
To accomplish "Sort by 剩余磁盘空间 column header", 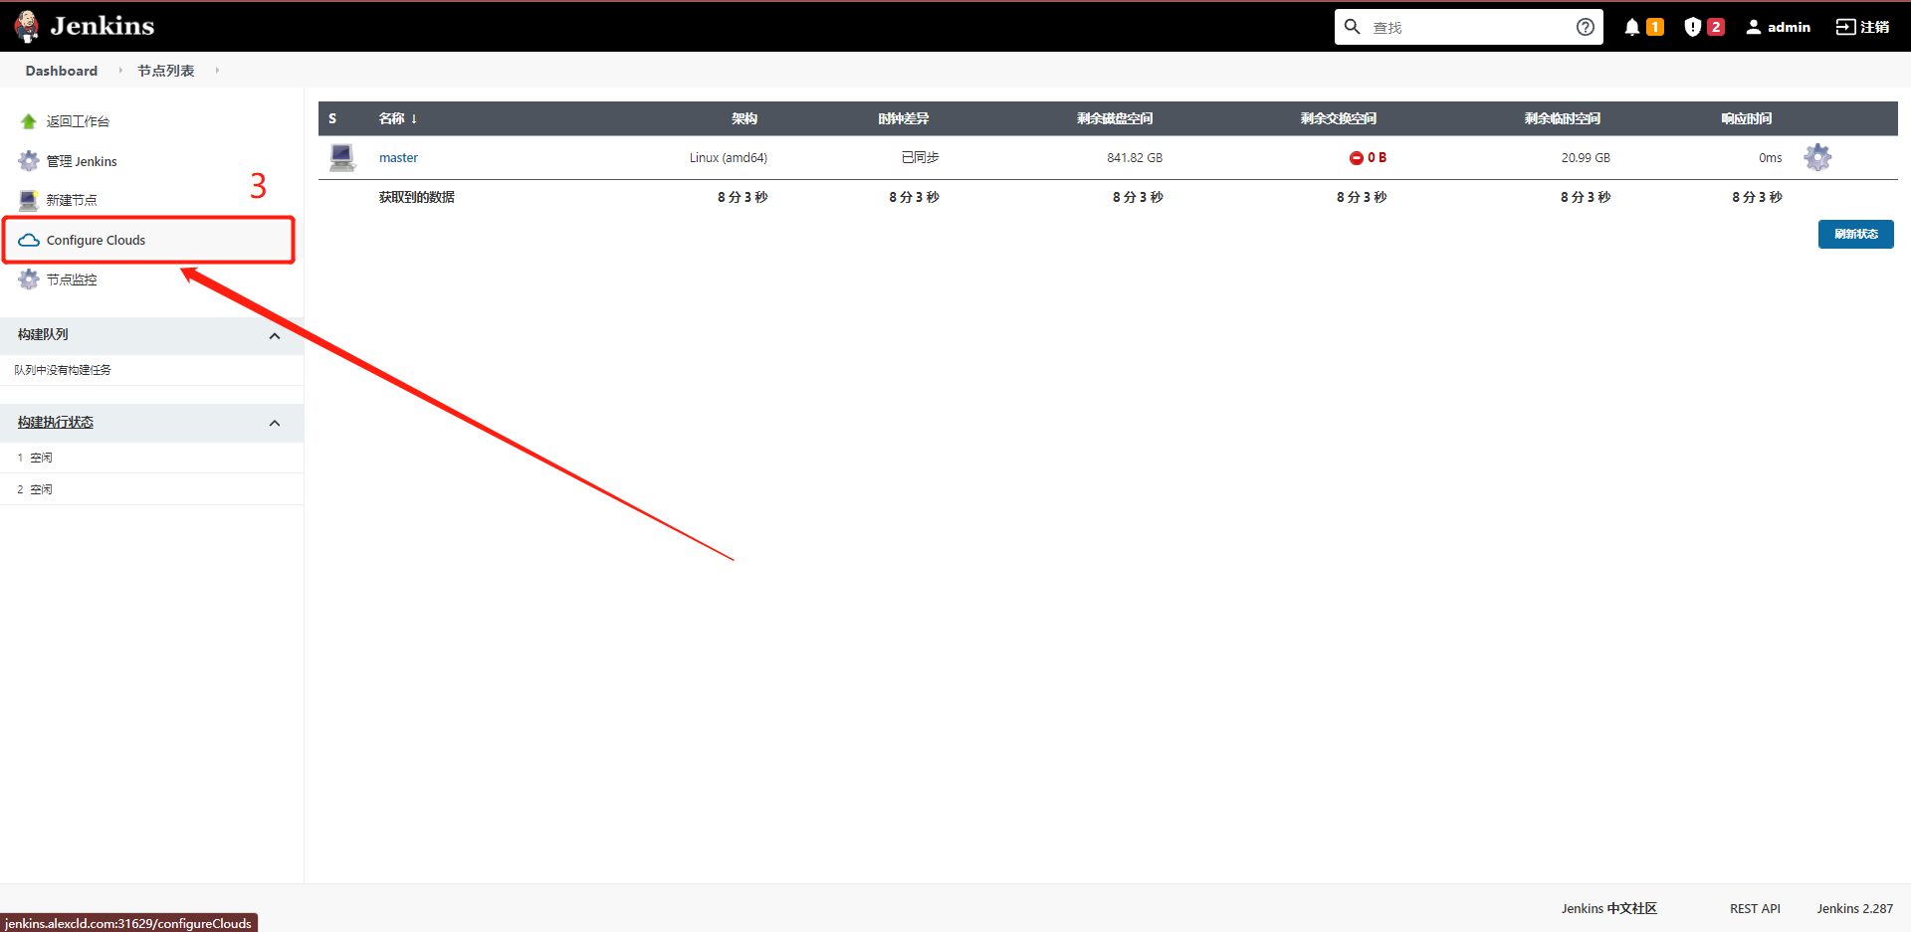I will point(1115,118).
